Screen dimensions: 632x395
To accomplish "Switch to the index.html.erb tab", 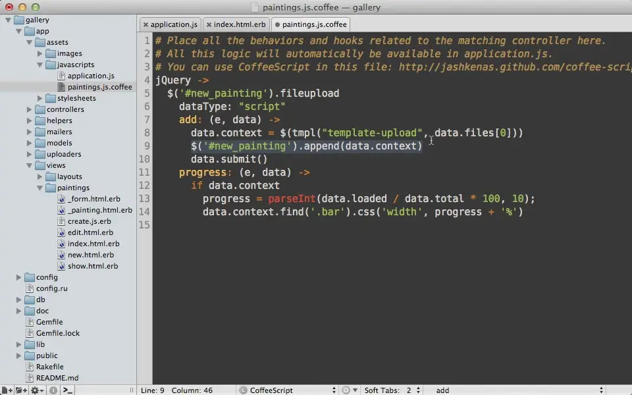I will pyautogui.click(x=240, y=24).
